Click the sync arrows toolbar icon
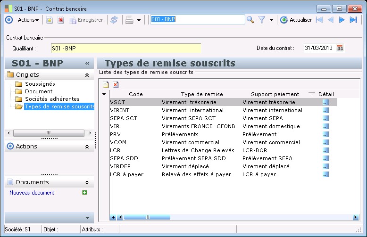This screenshot has width=367, height=237. coord(114,20)
